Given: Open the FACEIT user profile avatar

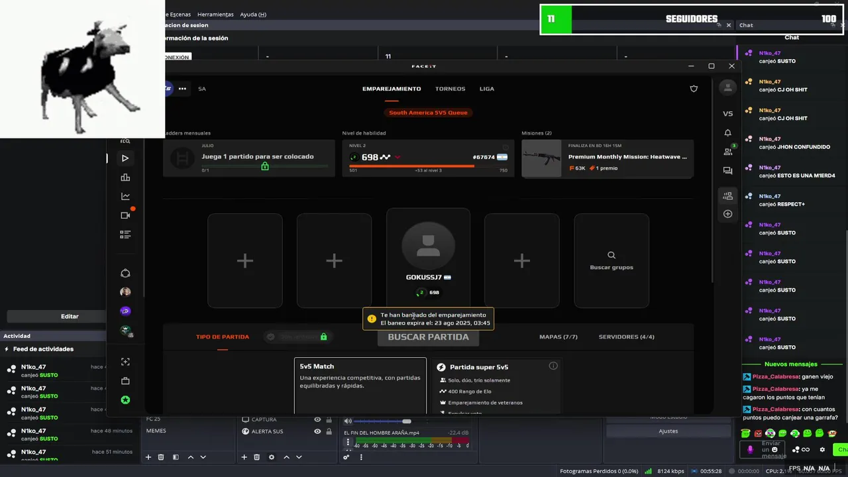Looking at the screenshot, I should pos(727,87).
